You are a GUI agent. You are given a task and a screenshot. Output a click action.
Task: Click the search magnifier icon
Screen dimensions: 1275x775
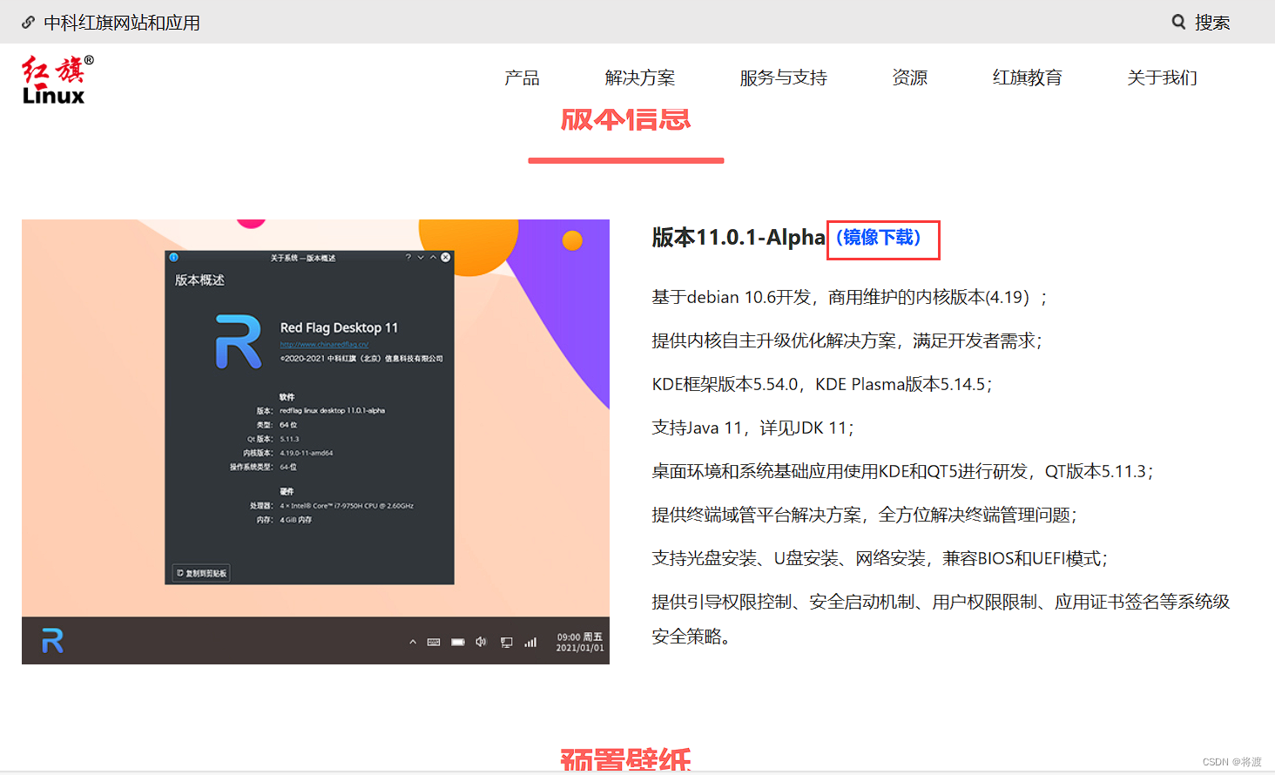pyautogui.click(x=1178, y=22)
